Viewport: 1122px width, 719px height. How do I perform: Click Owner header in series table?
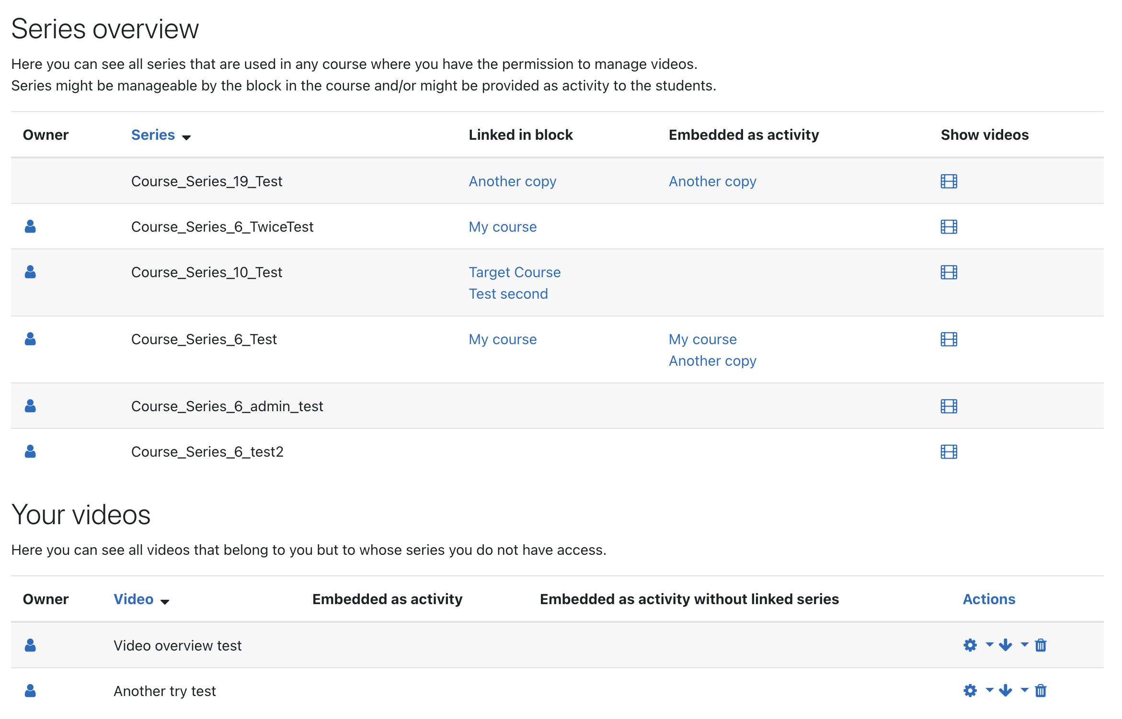click(x=46, y=135)
